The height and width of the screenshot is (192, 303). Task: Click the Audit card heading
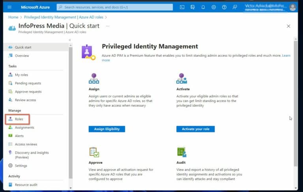(181, 162)
